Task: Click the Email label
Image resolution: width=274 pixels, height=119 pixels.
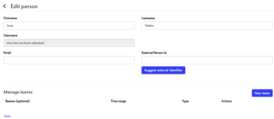Action: coord(7,53)
